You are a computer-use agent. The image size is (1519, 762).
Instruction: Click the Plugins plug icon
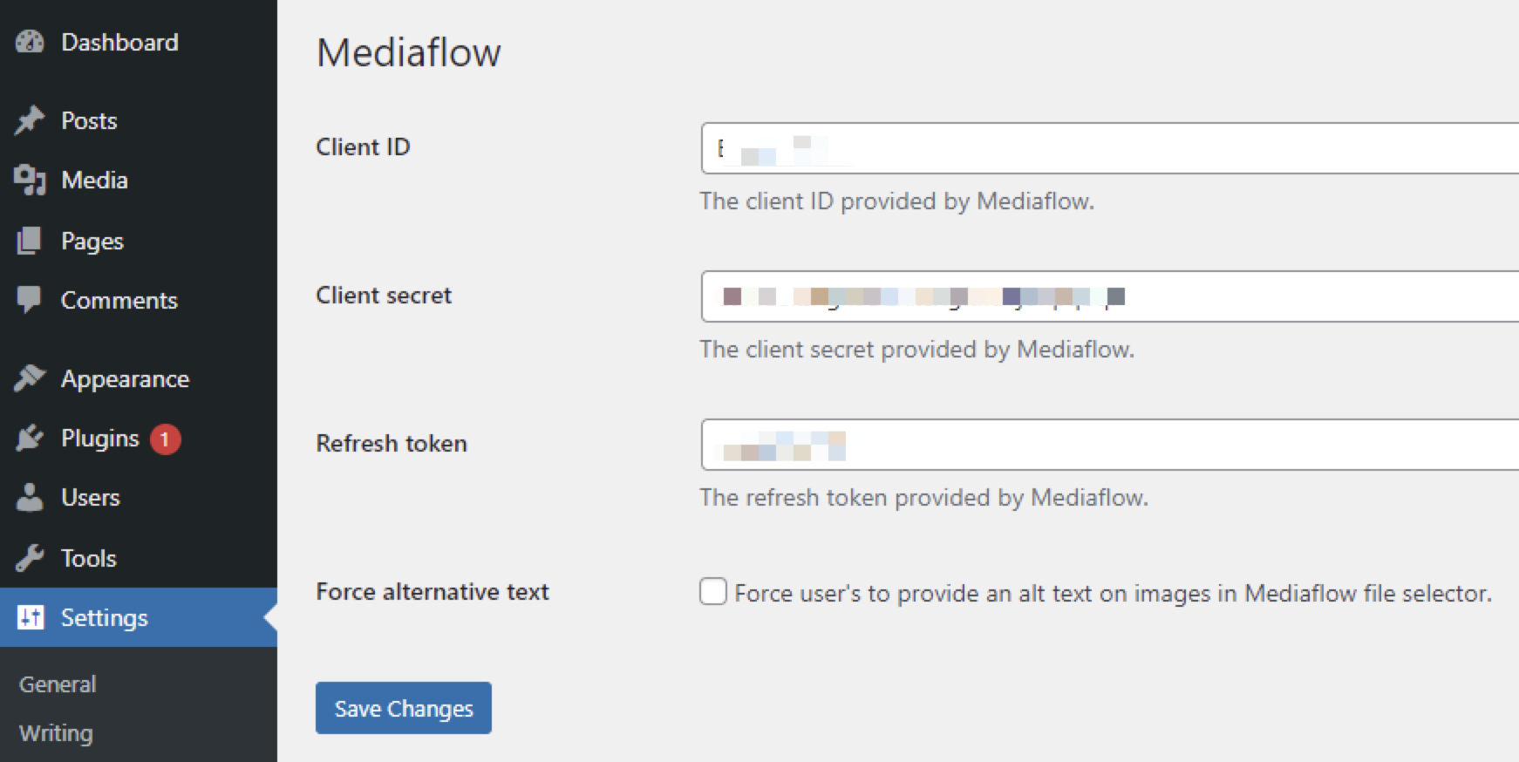[x=30, y=438]
